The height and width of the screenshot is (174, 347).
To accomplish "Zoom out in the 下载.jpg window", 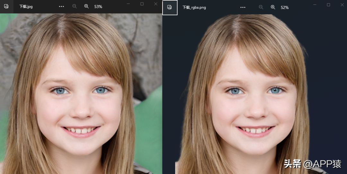I will pos(75,6).
